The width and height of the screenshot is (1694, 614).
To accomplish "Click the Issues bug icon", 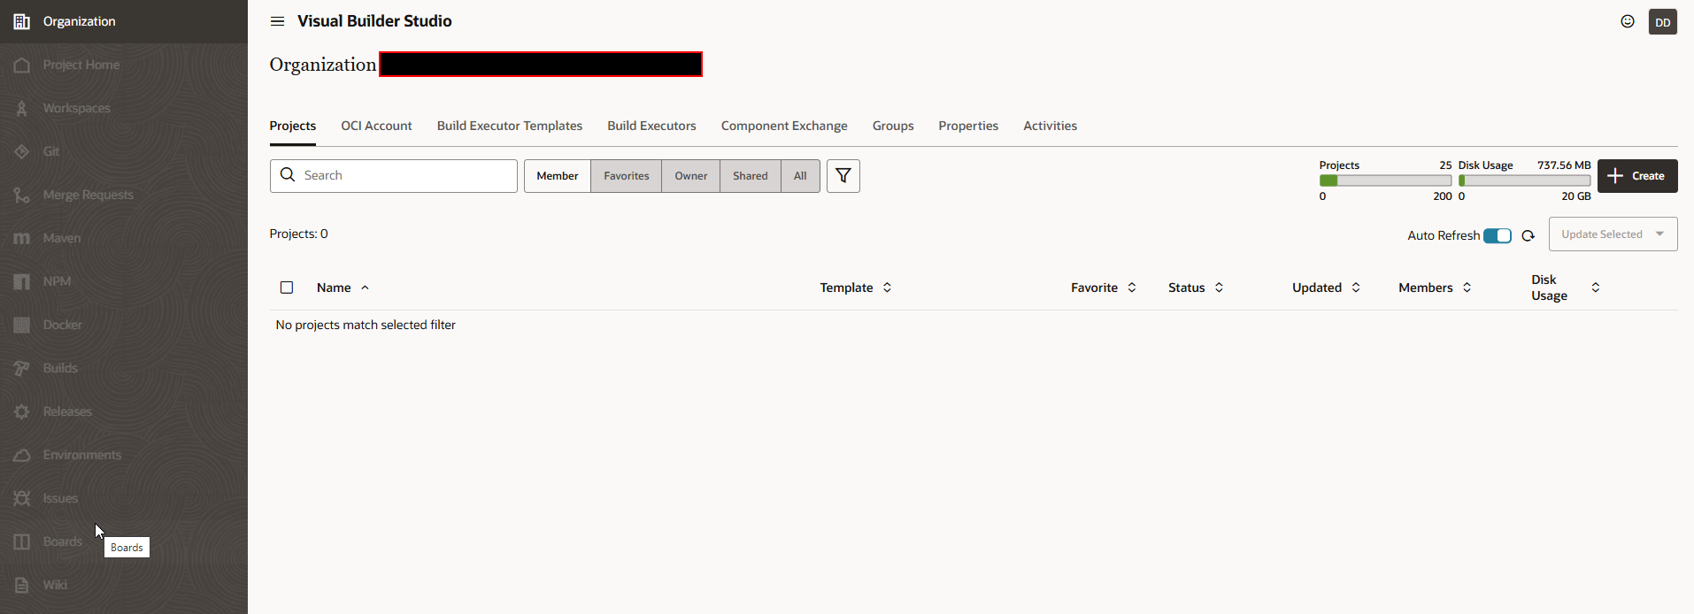I will 22,498.
